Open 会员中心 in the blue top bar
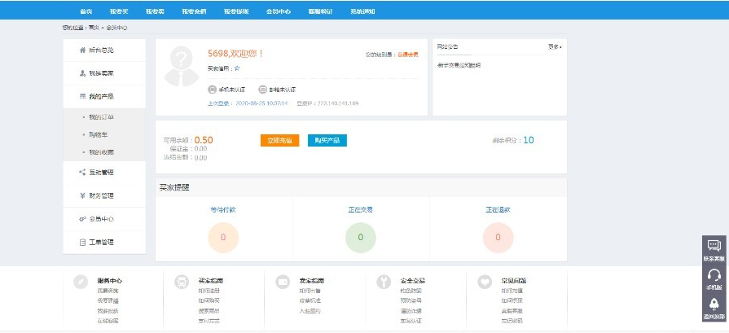The width and height of the screenshot is (729, 333). pyautogui.click(x=279, y=11)
